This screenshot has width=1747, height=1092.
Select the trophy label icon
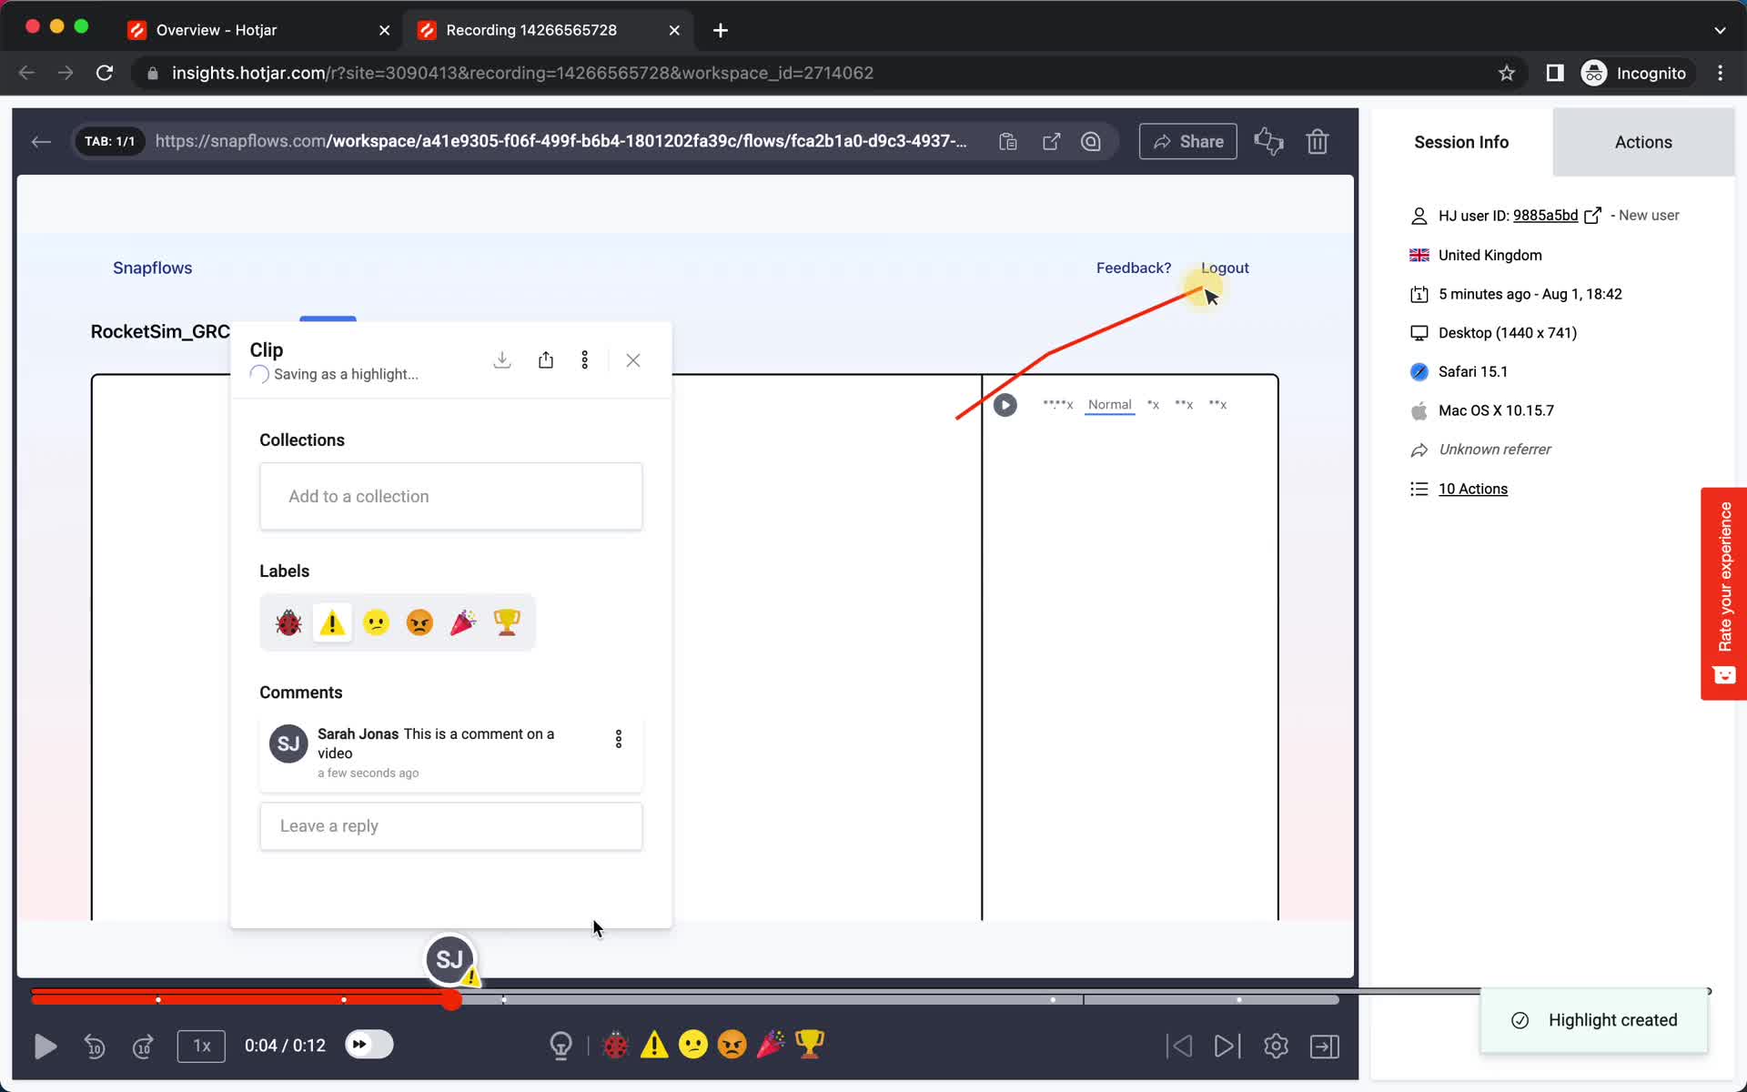pos(506,622)
